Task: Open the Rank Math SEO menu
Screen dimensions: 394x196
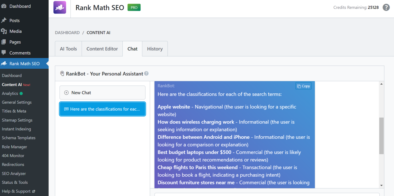Action: 24,64
